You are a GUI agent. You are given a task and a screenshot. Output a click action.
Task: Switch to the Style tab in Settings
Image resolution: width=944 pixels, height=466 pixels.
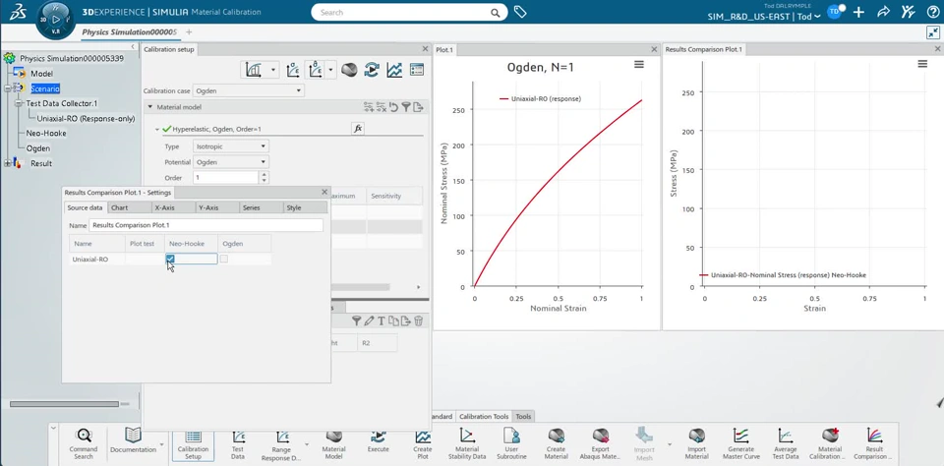click(x=306, y=207)
